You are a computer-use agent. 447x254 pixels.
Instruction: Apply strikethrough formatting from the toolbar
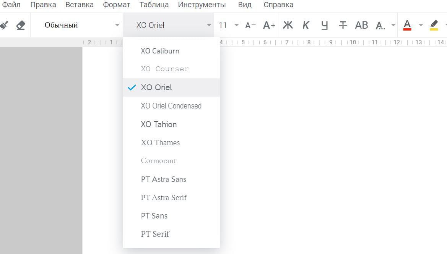(343, 25)
